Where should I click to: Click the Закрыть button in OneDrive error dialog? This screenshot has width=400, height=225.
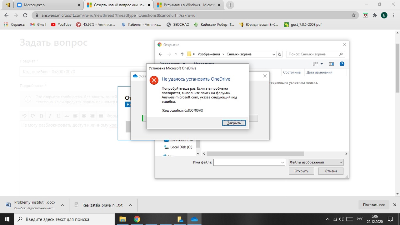[x=234, y=123]
